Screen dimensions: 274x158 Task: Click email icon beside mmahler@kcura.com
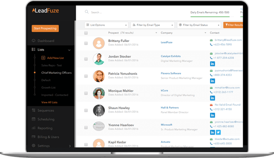tap(211, 88)
